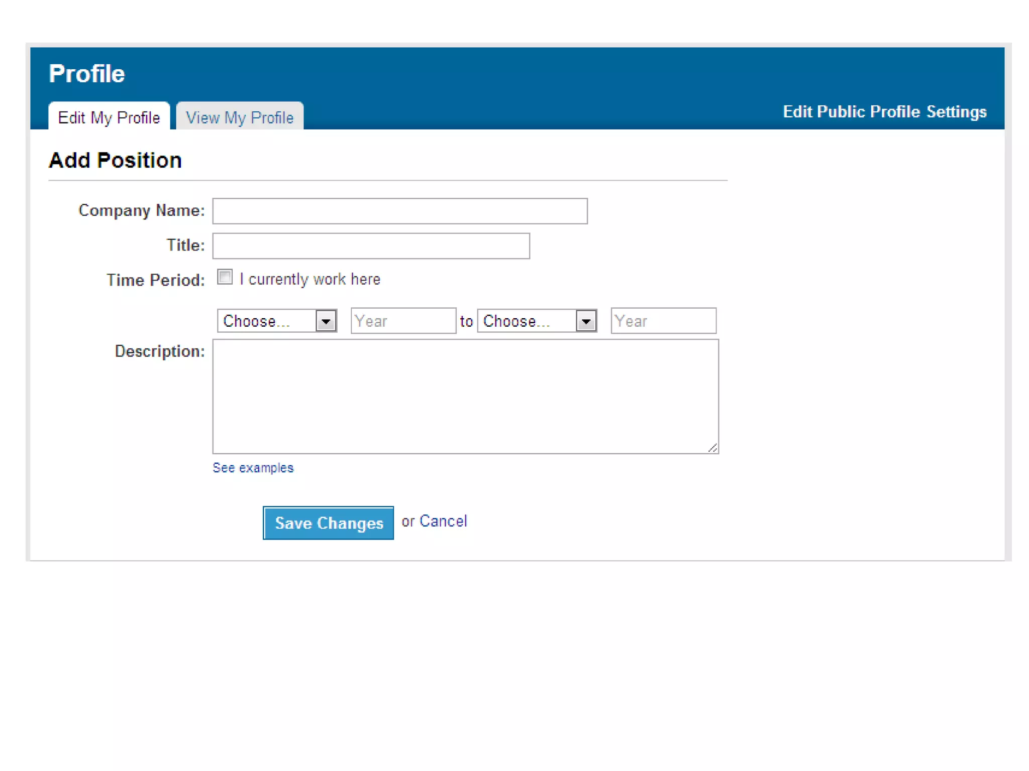1029x771 pixels.
Task: Open the See examples link
Action: [x=253, y=468]
